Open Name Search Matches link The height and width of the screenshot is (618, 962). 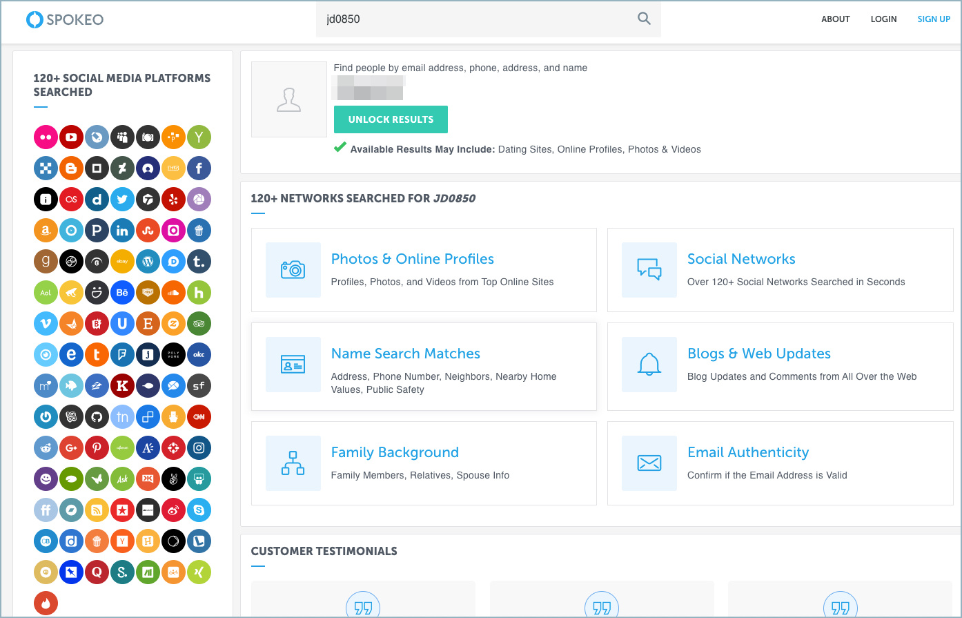click(406, 354)
